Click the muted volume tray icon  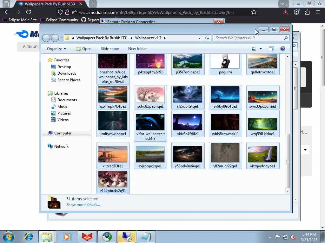[x=293, y=237]
